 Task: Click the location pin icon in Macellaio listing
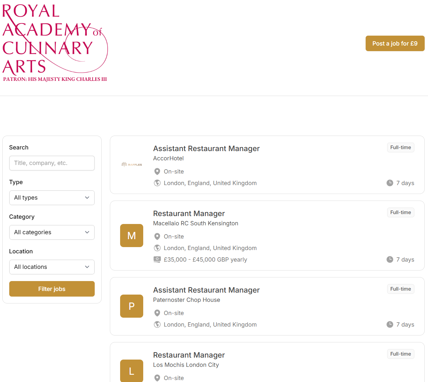pos(157,237)
